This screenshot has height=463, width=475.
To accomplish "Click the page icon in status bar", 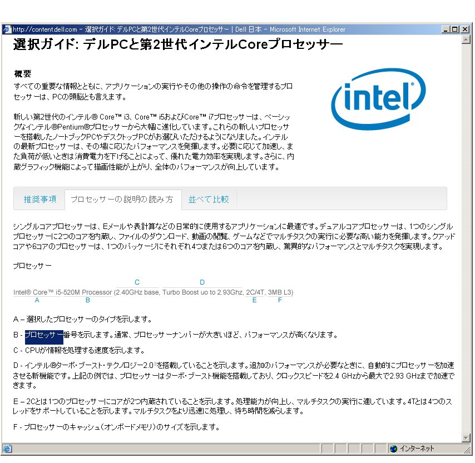I will tap(7, 449).
